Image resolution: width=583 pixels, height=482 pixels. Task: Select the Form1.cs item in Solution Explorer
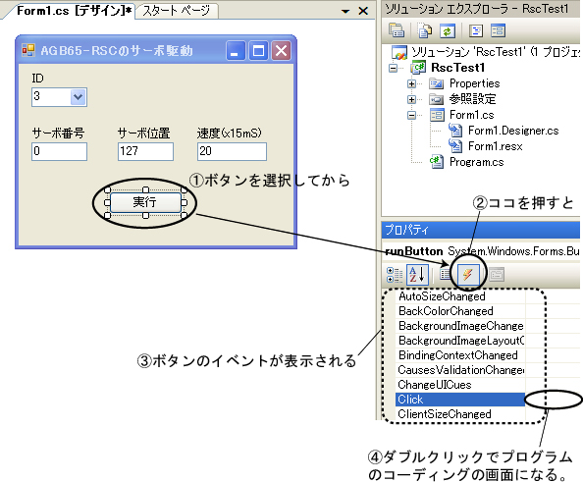(x=471, y=115)
